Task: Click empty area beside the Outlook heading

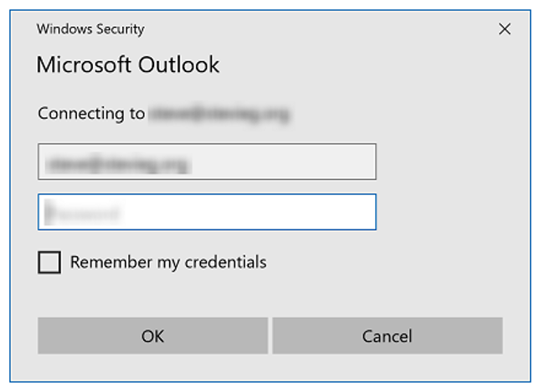Action: [x=363, y=64]
